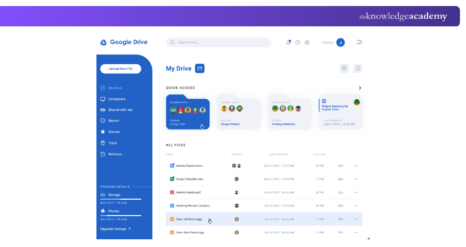The width and height of the screenshot is (466, 247).
Task: Open more options for Weekly Reports.pdf
Action: coord(356,193)
